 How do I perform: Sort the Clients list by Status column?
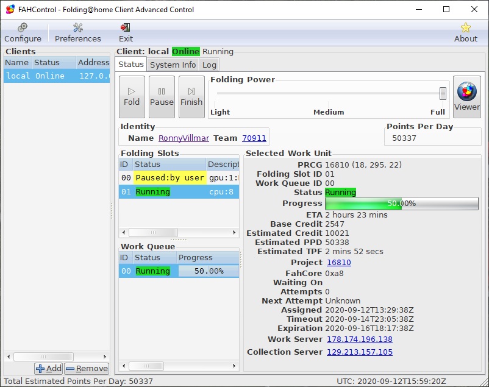(x=54, y=62)
